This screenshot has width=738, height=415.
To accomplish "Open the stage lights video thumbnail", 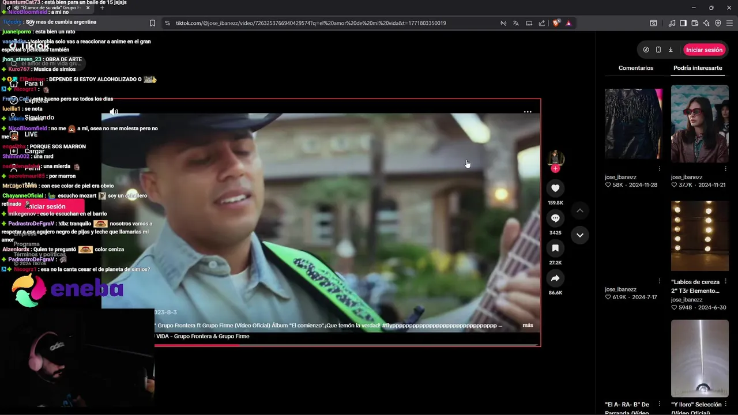I will [x=700, y=236].
